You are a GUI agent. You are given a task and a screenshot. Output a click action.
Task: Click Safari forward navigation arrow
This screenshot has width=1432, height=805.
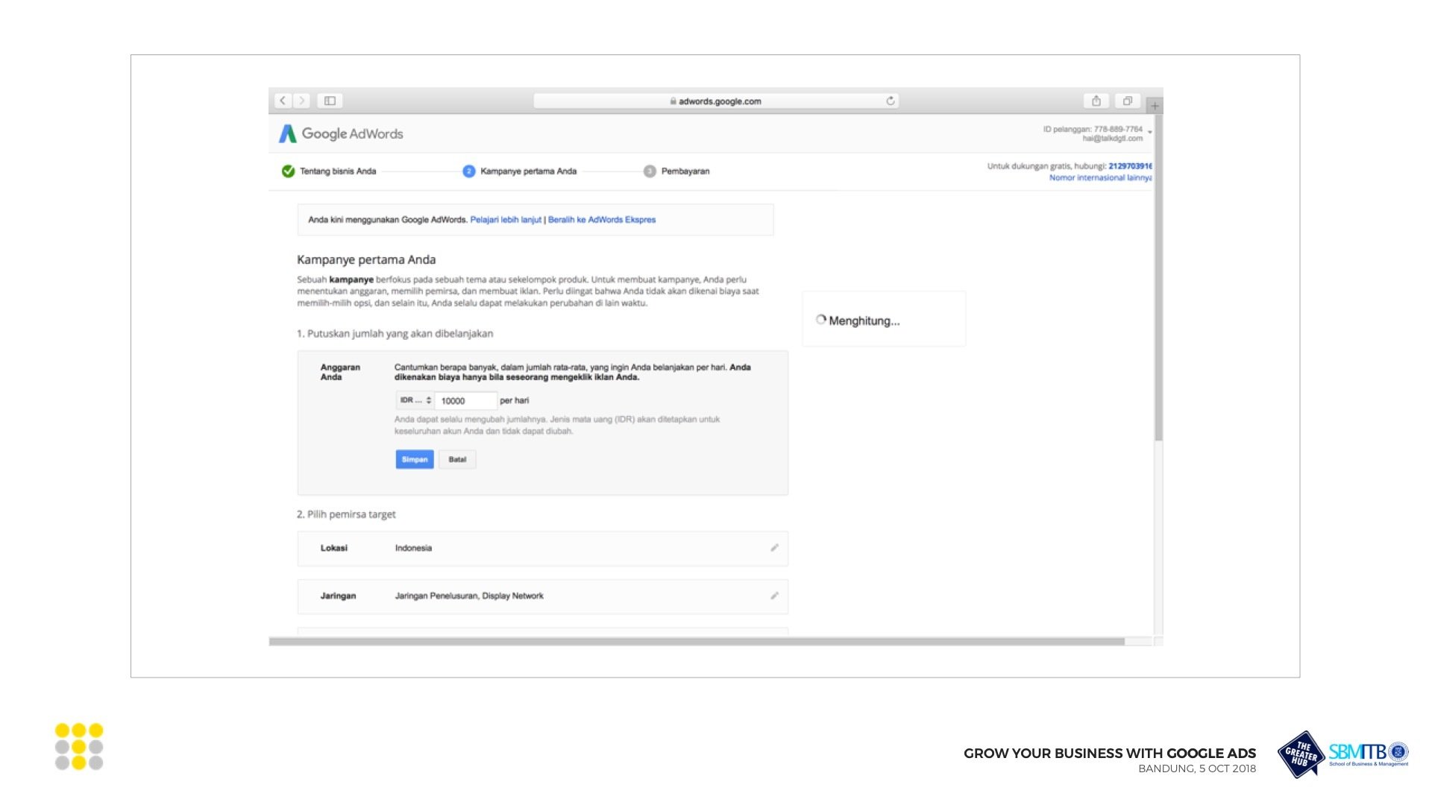(x=302, y=101)
